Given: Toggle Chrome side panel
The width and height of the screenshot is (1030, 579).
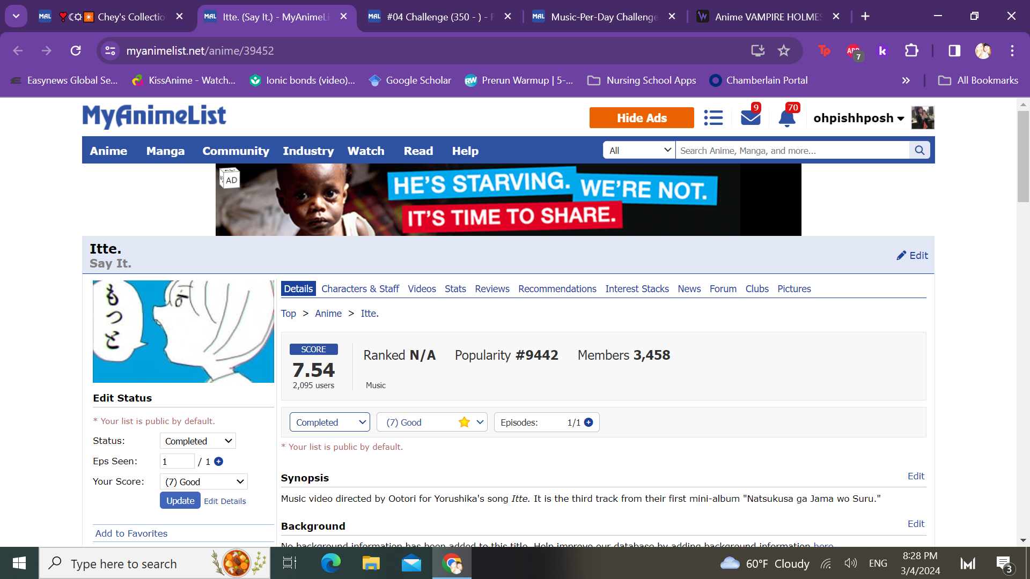Looking at the screenshot, I should (x=954, y=51).
